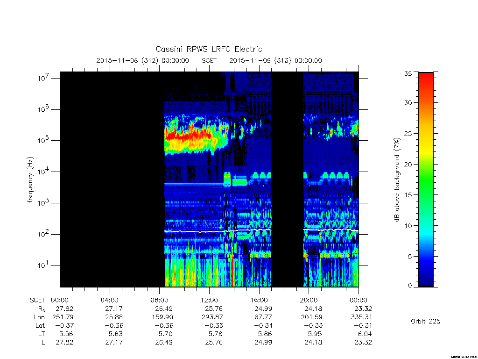Click the Lon value 201.59
Image resolution: width=478 pixels, height=359 pixels.
[311, 317]
